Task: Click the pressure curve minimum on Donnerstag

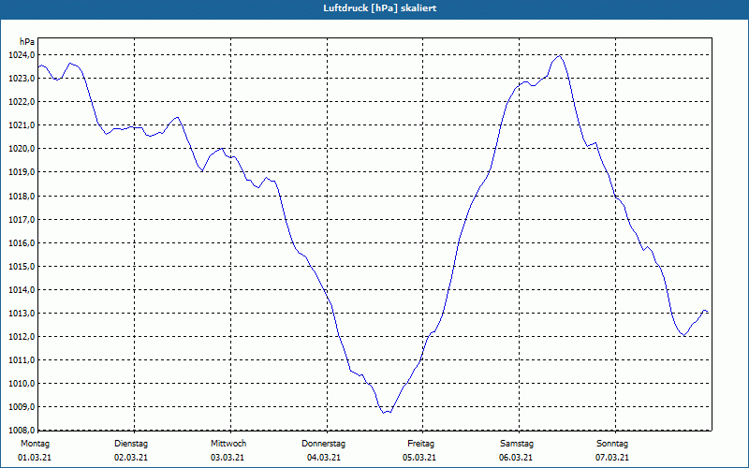Action: click(384, 413)
